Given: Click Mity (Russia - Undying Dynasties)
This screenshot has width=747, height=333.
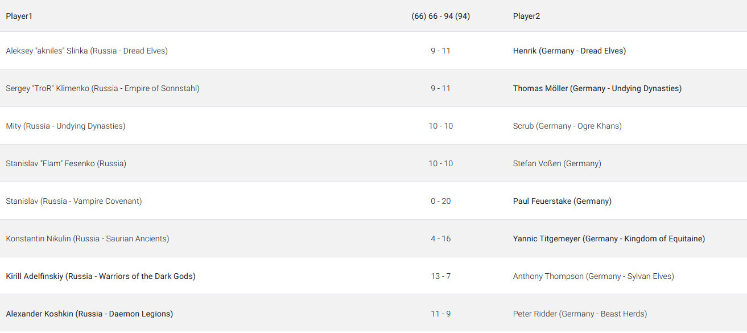Looking at the screenshot, I should (x=65, y=126).
